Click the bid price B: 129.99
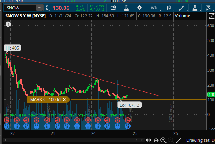The width and height of the screenshot is (215, 144). click(97, 6)
